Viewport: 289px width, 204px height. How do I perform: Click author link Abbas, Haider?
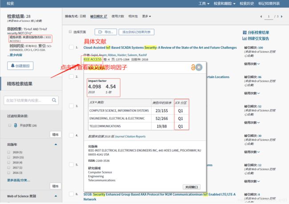coord(117,55)
